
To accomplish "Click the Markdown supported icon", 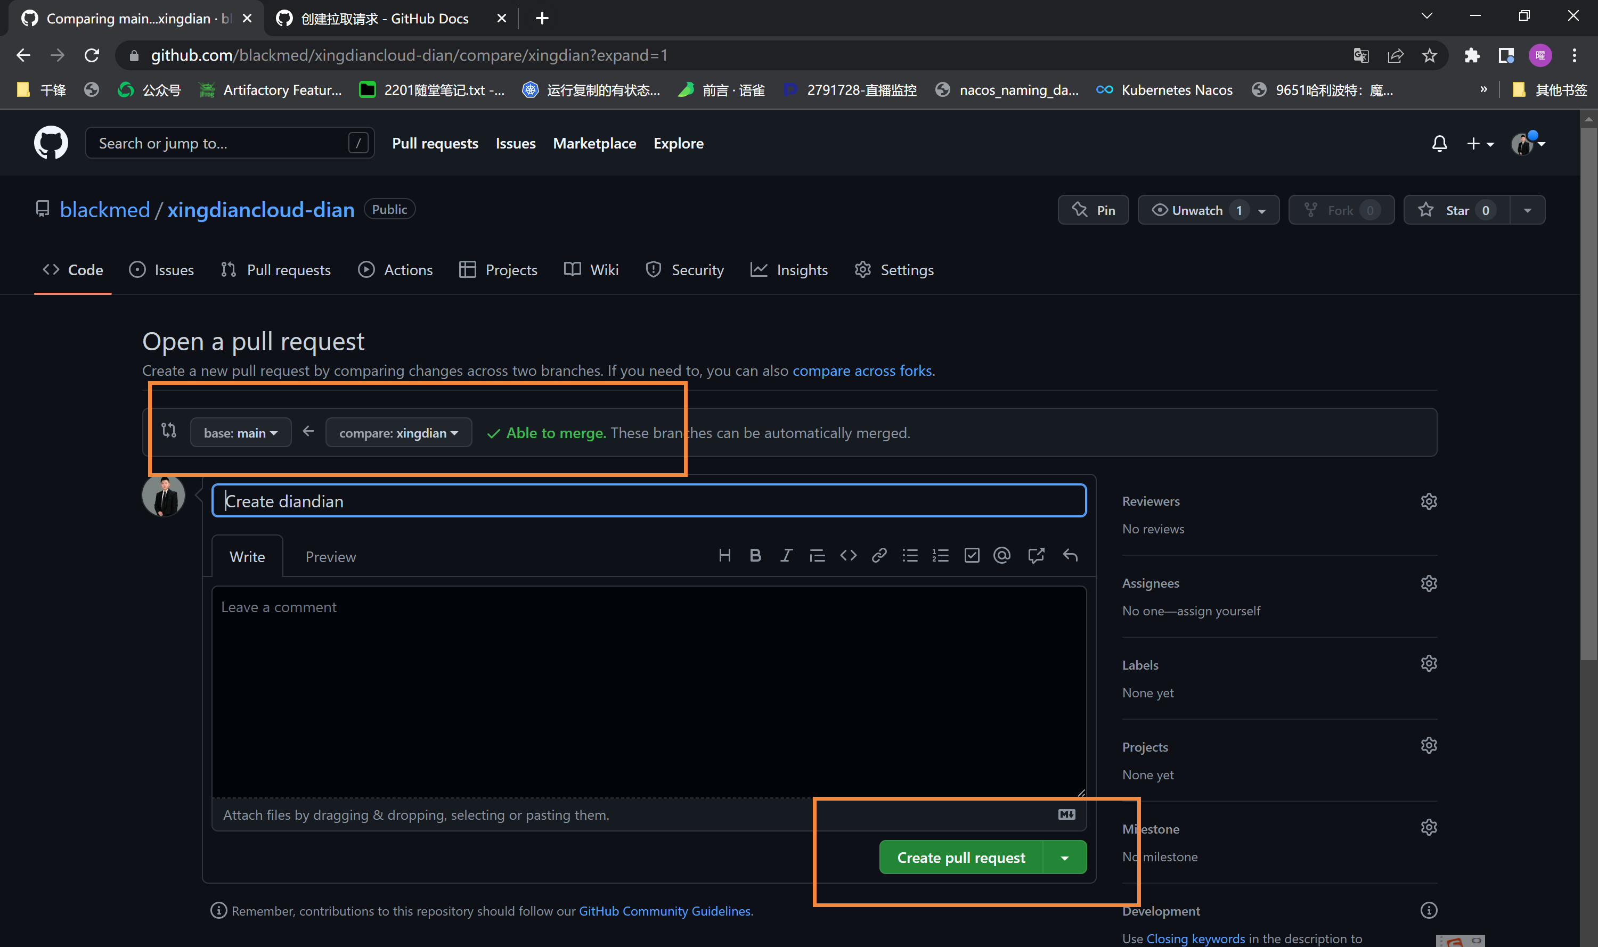I will [1066, 815].
